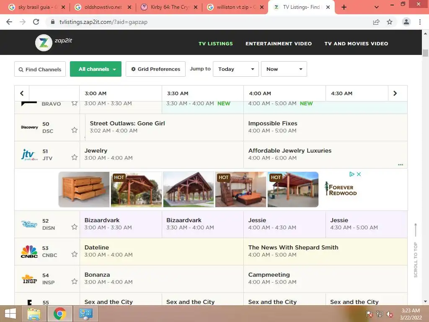Viewport: 429px width, 322px height.
Task: Reload the page with refresh icon
Action: pos(36,22)
